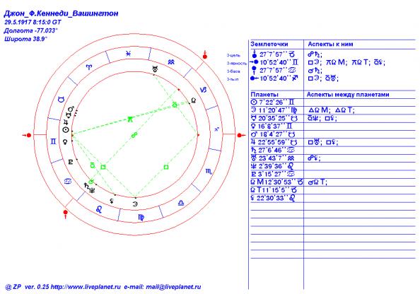Click the Leo sign glyph on the wheel
The image size is (420, 294).
pyautogui.click(x=99, y=209)
